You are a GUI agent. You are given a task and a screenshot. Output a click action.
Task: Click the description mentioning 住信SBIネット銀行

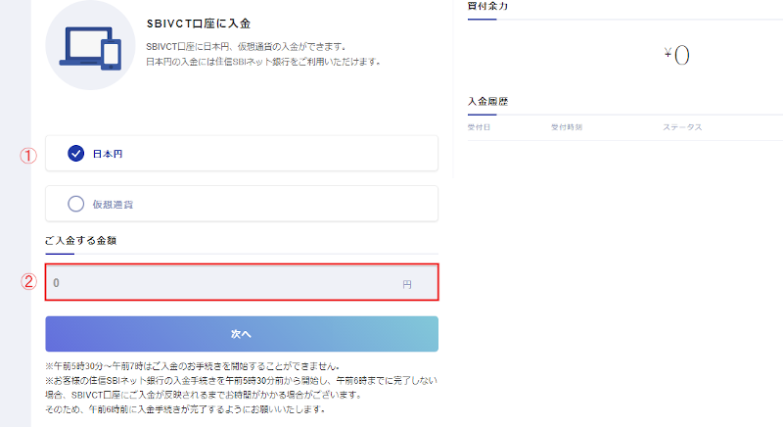click(x=263, y=62)
